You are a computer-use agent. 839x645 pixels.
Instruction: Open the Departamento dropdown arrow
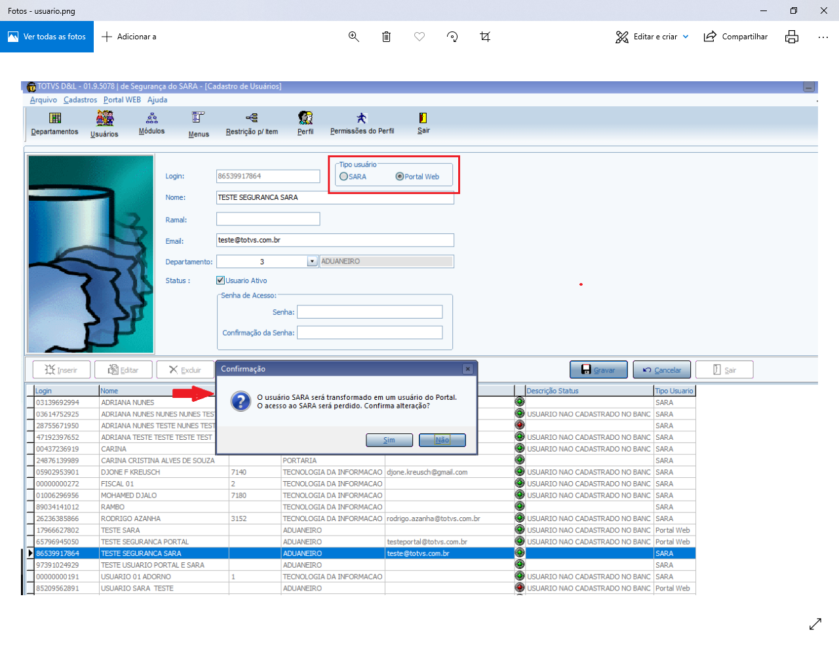point(312,262)
